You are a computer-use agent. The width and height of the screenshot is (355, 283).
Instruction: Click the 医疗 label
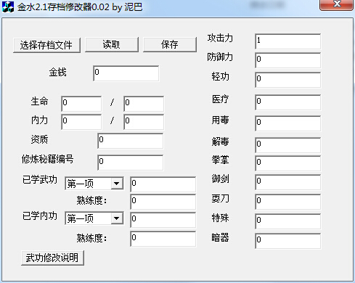tap(220, 99)
